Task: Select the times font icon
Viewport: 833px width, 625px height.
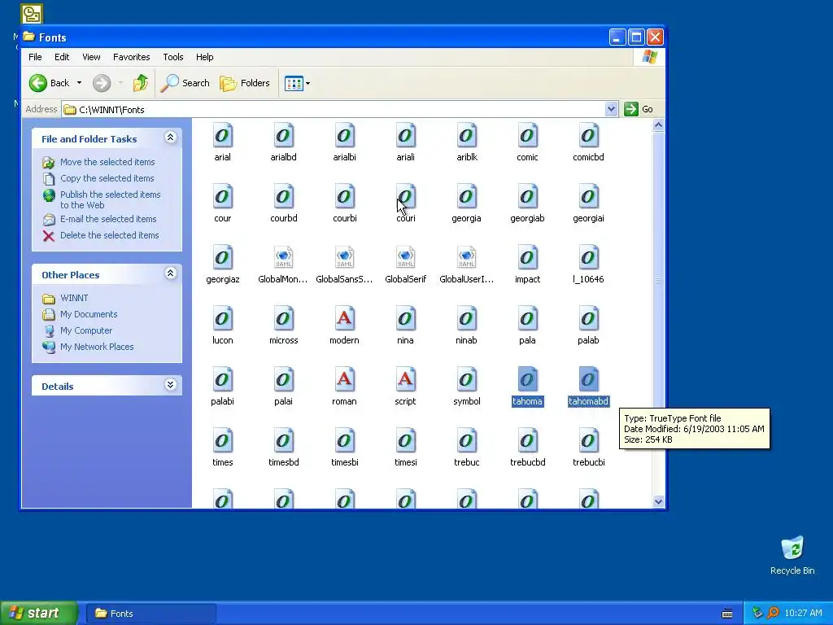Action: point(223,441)
